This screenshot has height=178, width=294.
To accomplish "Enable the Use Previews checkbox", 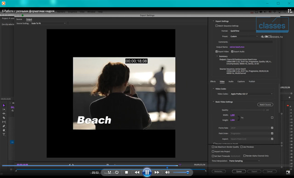I will pyautogui.click(x=242, y=147).
